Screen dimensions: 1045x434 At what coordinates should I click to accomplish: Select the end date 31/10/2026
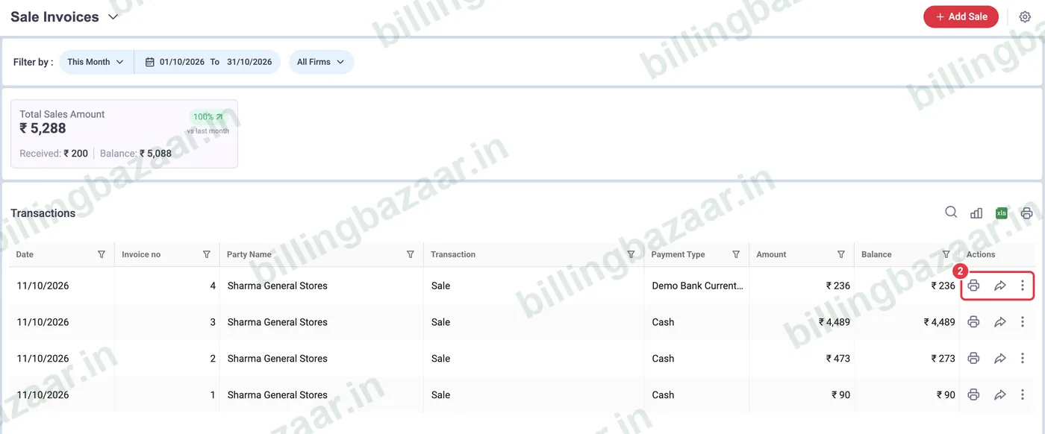tap(249, 62)
